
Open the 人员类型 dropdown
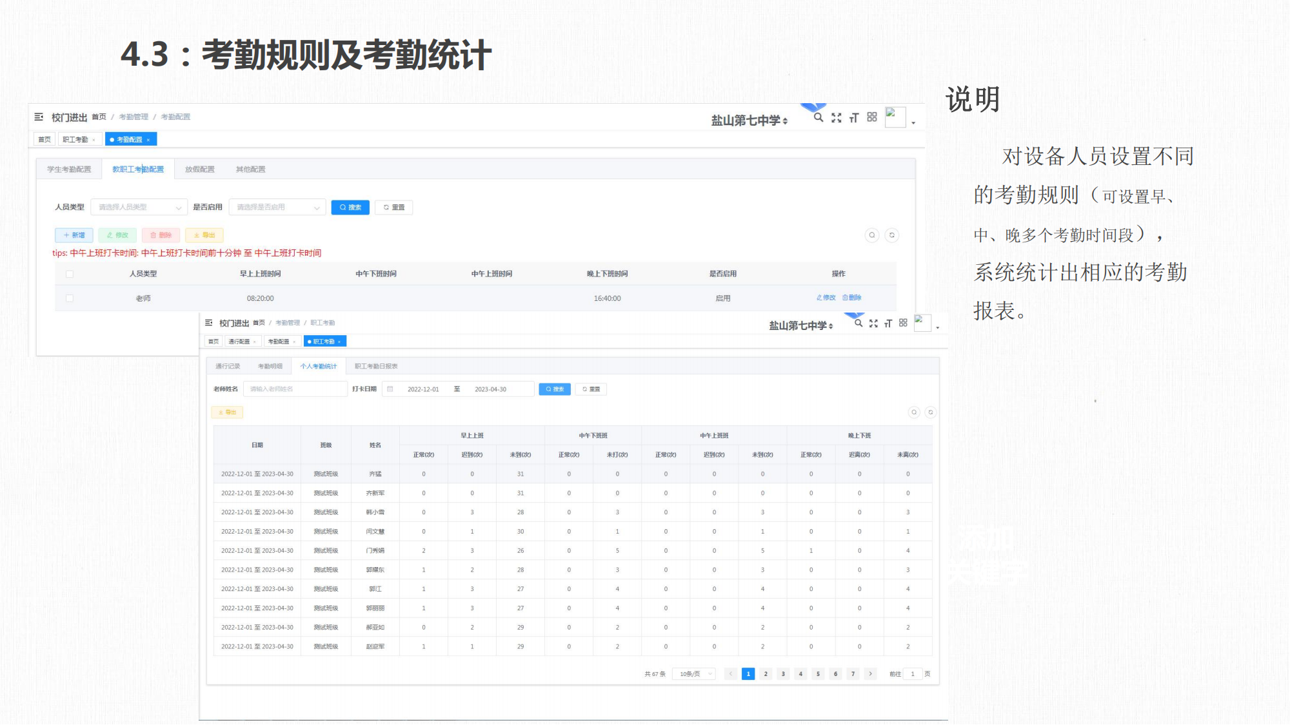pyautogui.click(x=139, y=207)
